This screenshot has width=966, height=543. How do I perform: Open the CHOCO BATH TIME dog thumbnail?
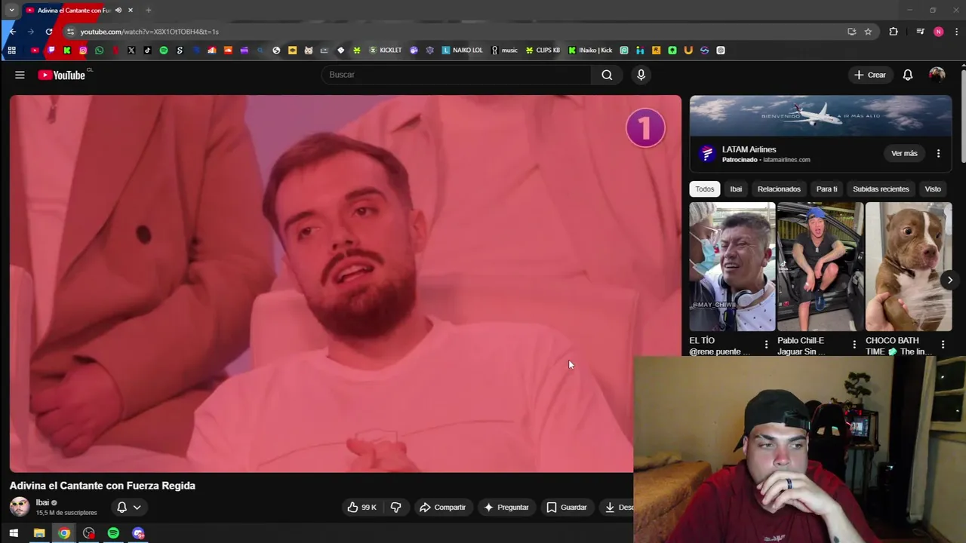[909, 267]
